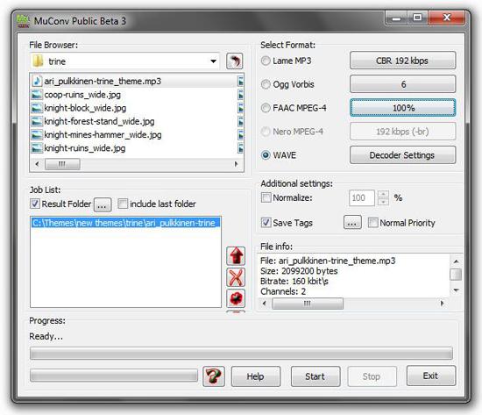Image resolution: width=482 pixels, height=415 pixels.
Task: Click image icon of knight-ruins_wide.jpg
Action: pyautogui.click(x=37, y=148)
